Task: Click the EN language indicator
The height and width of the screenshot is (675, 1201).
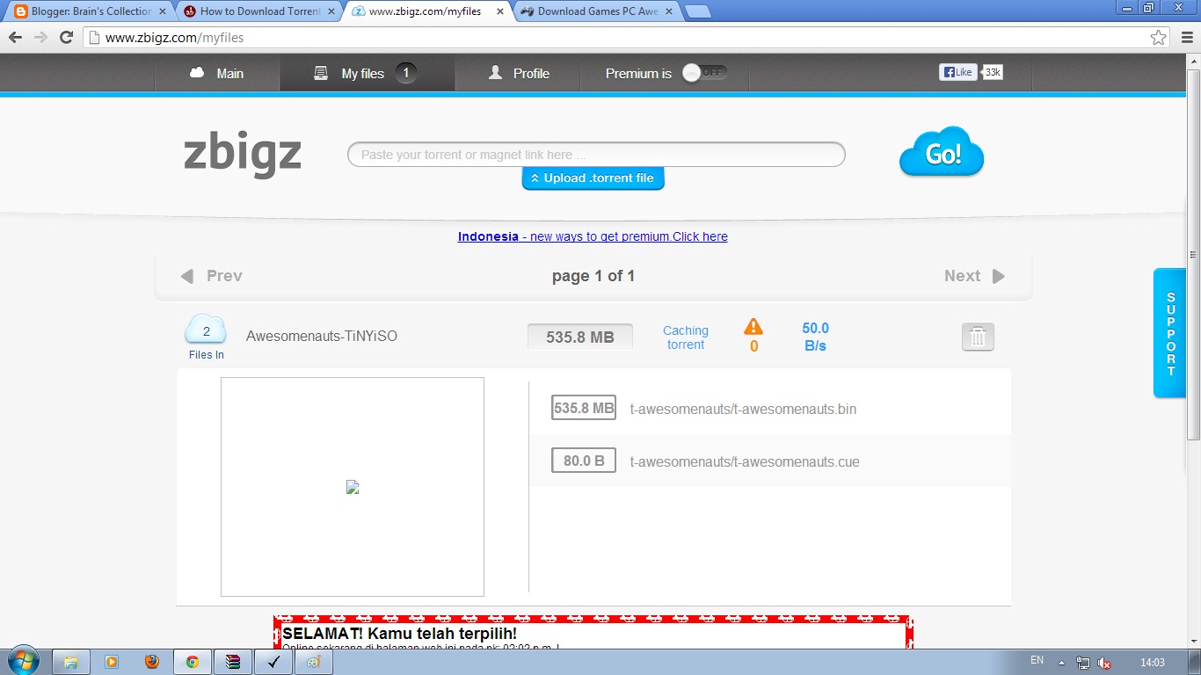Action: (1037, 660)
